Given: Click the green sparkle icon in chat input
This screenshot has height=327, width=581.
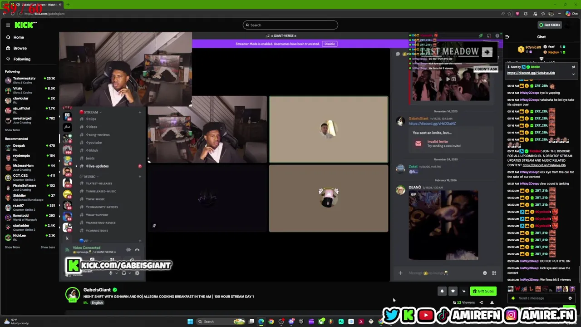Looking at the screenshot, I should coord(513,298).
